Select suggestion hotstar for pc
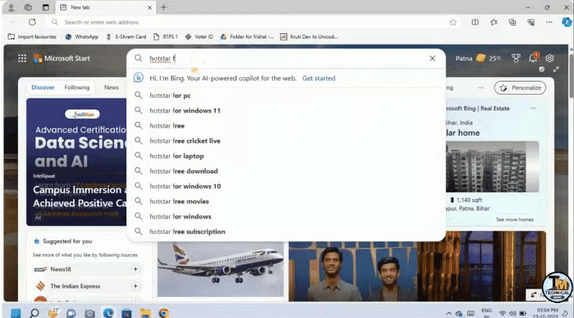 286,95
